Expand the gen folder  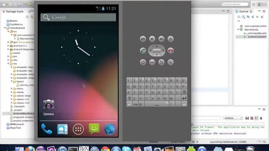8,42
